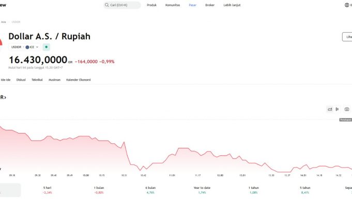The height and width of the screenshot is (207, 352).
Task: Click the camera snapshot icon
Action: (347, 109)
